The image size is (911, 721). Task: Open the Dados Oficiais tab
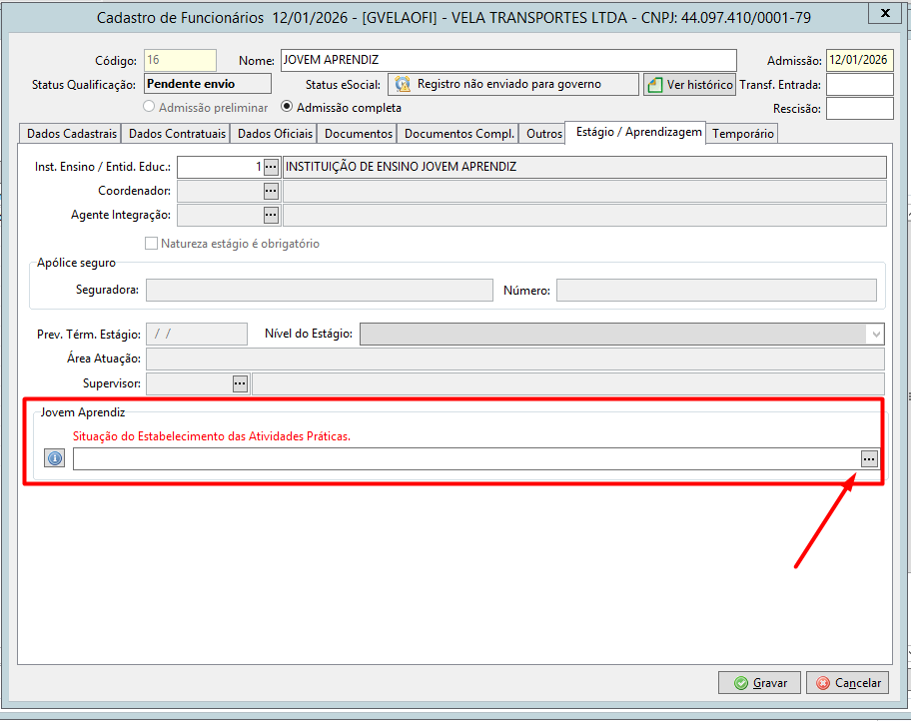(275, 134)
